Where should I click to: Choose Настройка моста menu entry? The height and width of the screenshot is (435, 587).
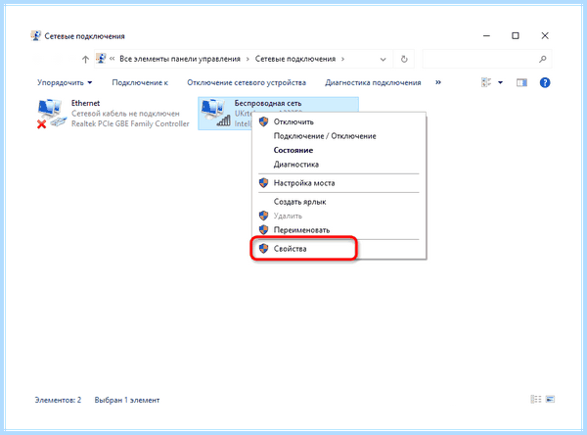click(339, 183)
